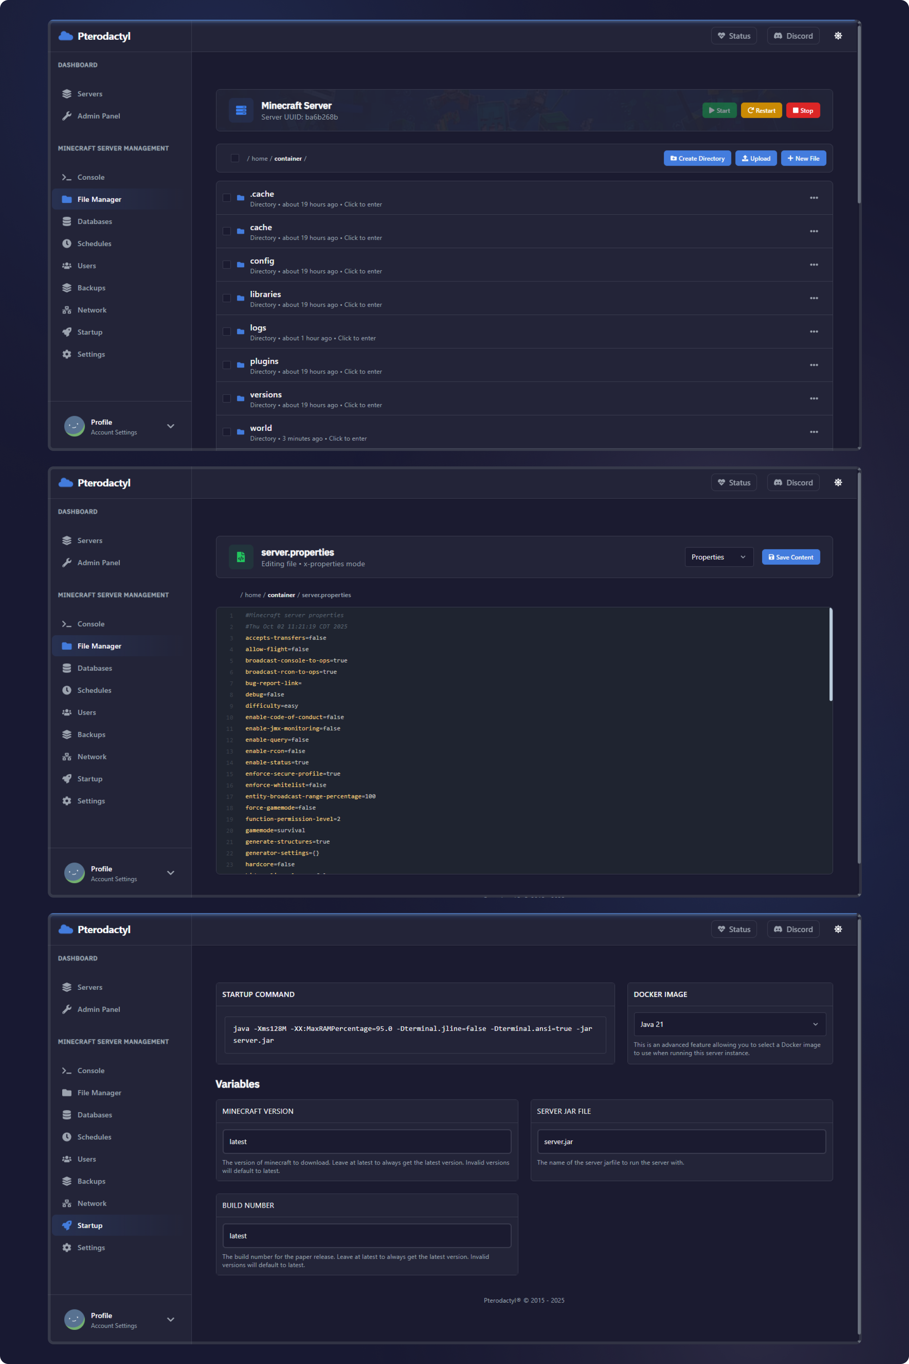Click the Pterodactyl cloud logo in the top panel
The width and height of the screenshot is (909, 1364).
pos(66,36)
